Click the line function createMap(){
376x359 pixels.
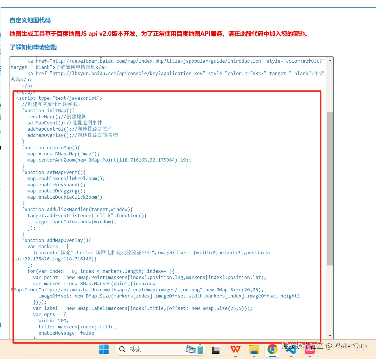coord(51,147)
